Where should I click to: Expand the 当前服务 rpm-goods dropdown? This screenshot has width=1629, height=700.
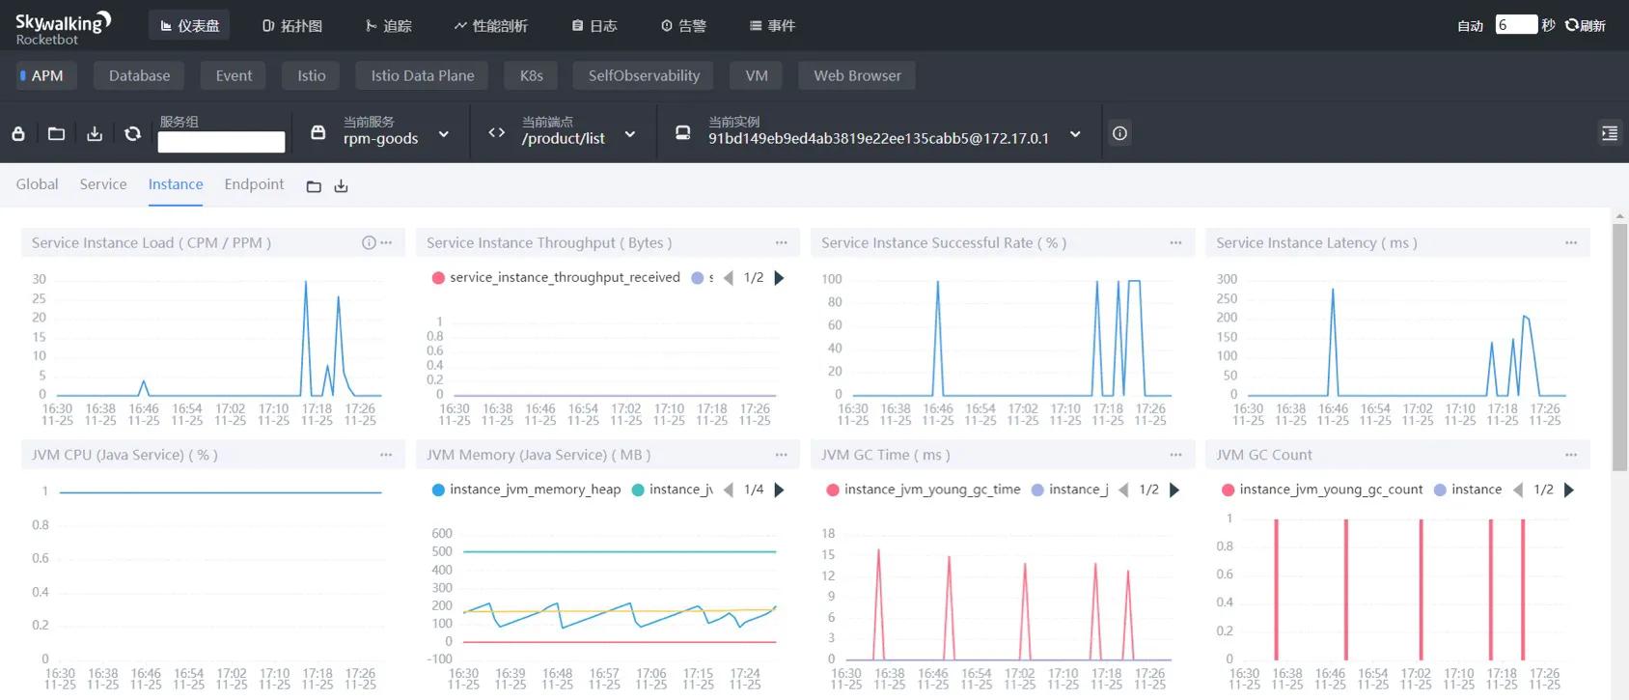click(444, 134)
